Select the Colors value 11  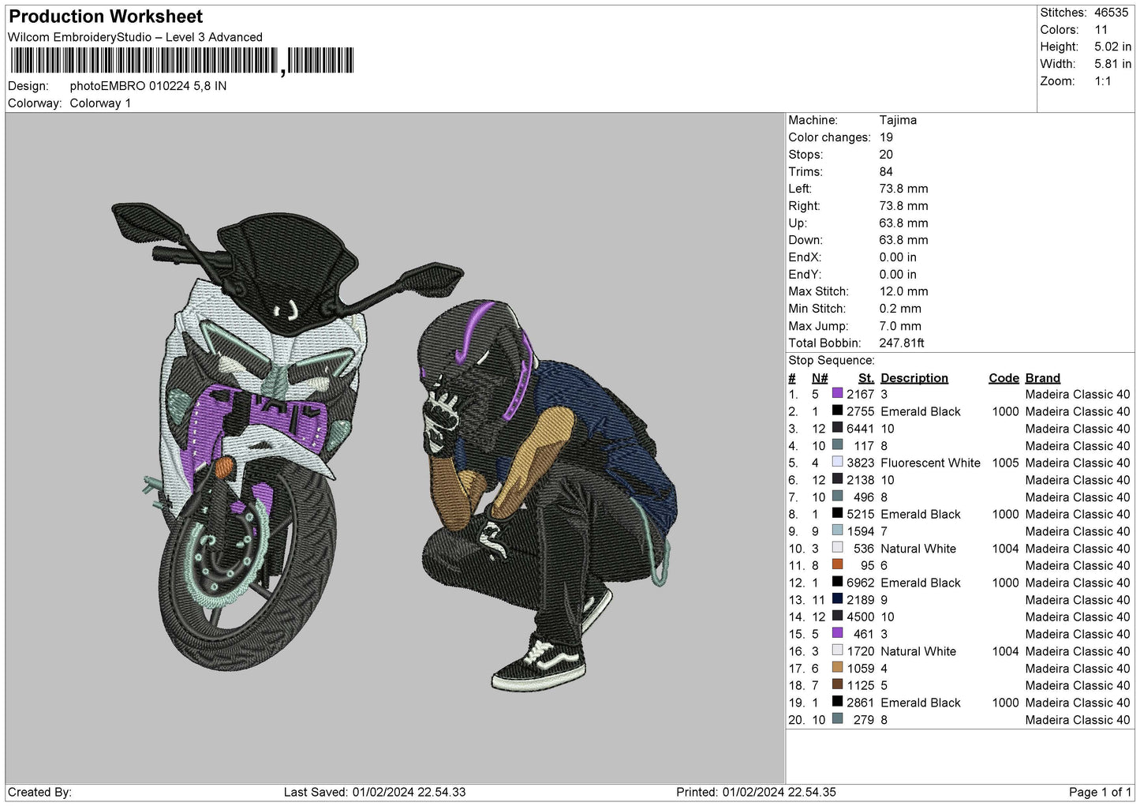point(1101,30)
